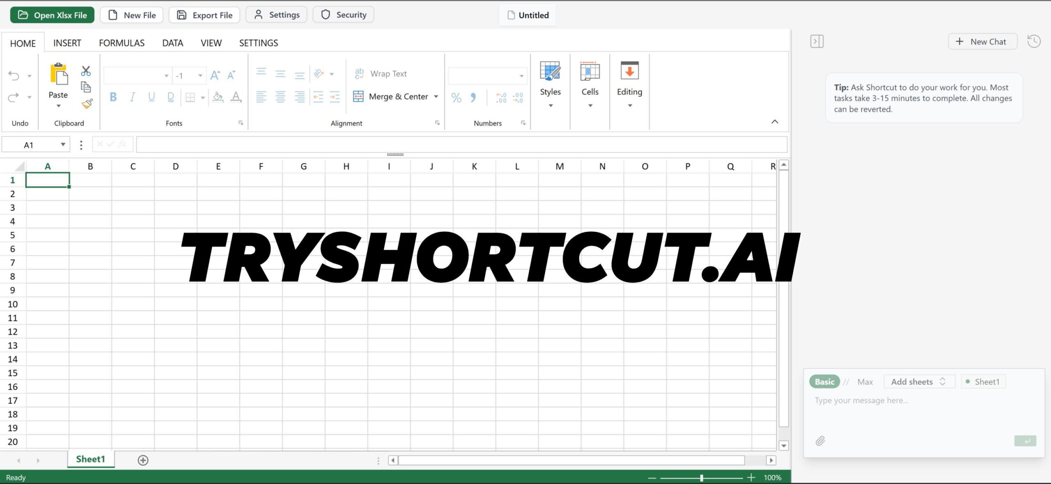Toggle italic formatting

click(132, 97)
